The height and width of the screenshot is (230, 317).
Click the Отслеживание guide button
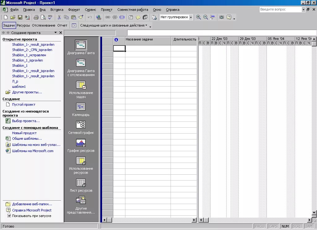click(43, 25)
